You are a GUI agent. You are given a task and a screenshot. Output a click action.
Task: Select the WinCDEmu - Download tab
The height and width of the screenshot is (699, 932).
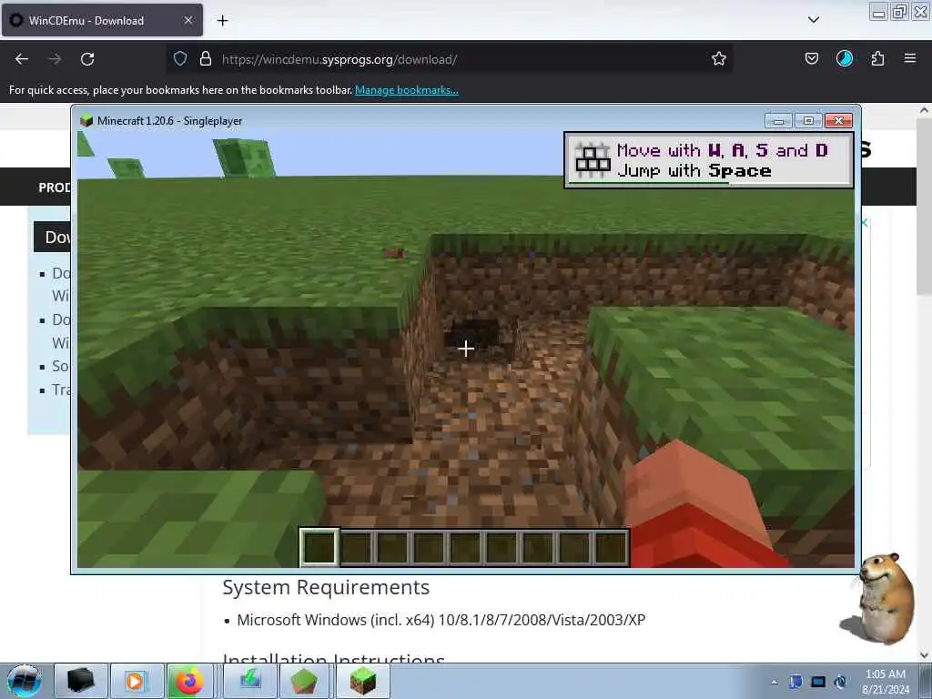[102, 20]
